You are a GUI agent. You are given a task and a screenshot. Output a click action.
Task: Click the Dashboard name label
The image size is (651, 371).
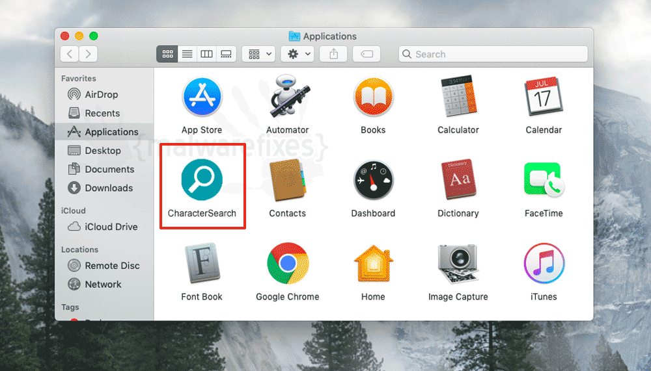373,213
